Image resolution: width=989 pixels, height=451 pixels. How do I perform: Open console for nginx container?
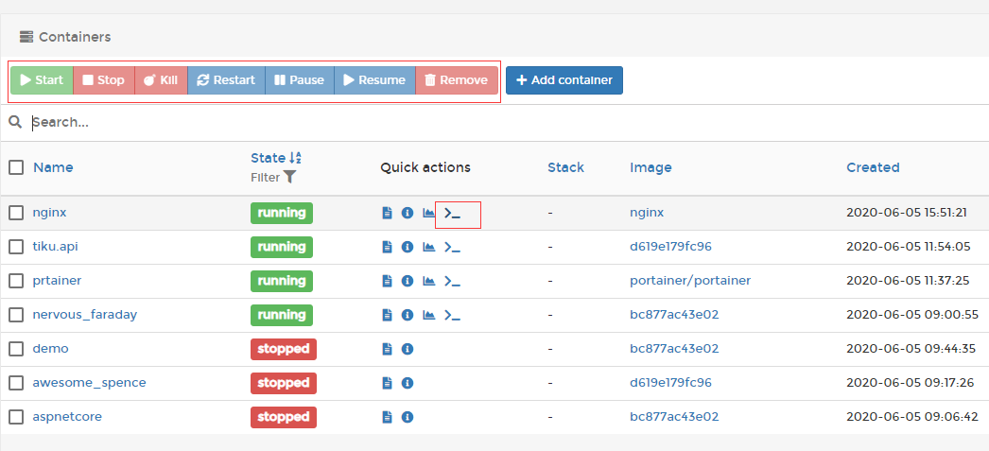tap(452, 214)
